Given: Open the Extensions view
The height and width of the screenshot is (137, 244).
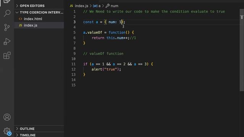Looking at the screenshot, I should [7, 56].
